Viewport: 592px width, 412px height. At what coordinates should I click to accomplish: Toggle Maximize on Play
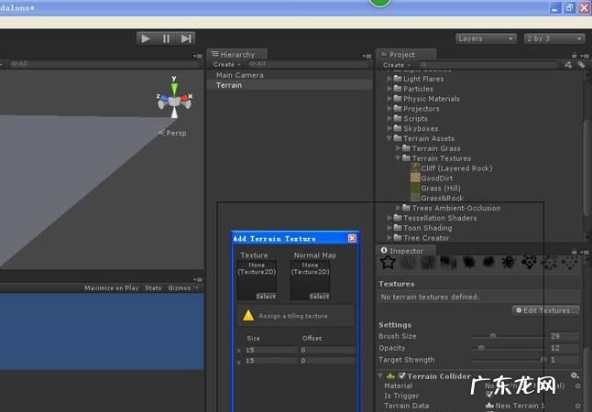[x=112, y=287]
